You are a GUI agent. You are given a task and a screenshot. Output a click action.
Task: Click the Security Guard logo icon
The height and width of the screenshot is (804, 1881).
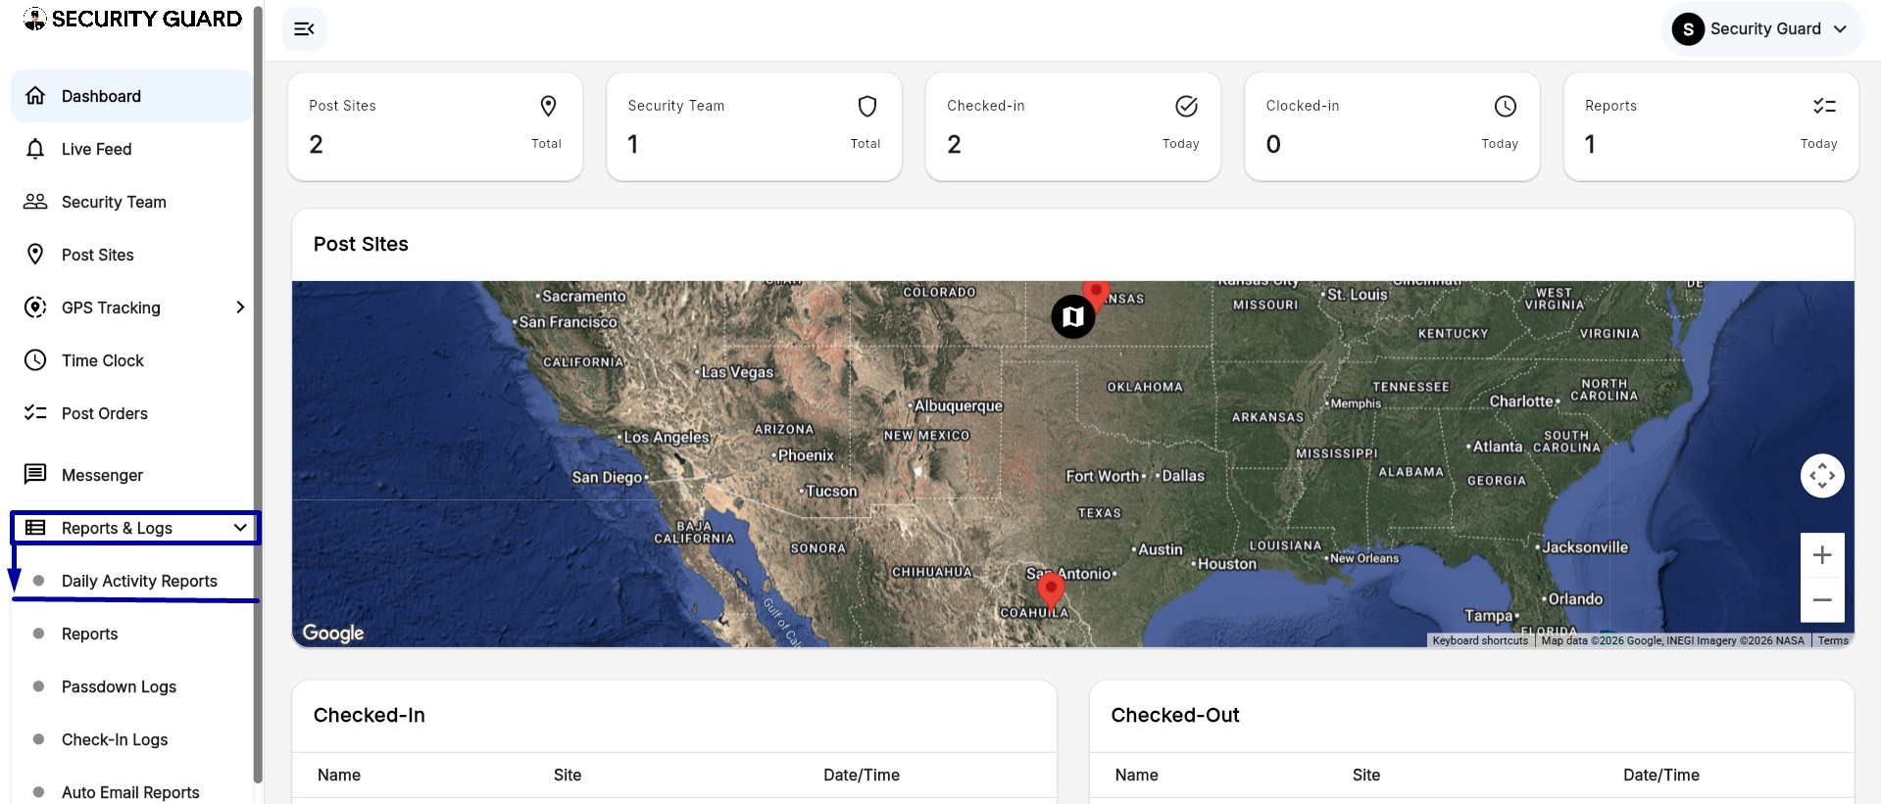[35, 19]
